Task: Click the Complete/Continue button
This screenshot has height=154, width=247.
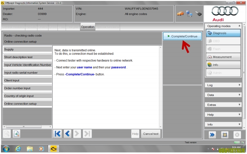Action: point(182,36)
